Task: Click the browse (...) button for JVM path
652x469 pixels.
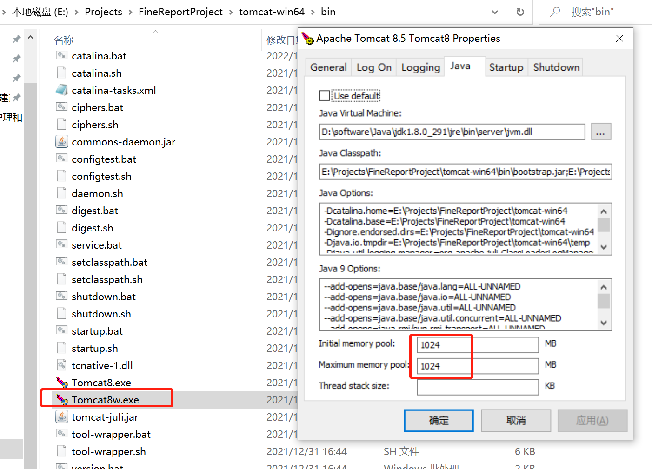Action: point(601,132)
